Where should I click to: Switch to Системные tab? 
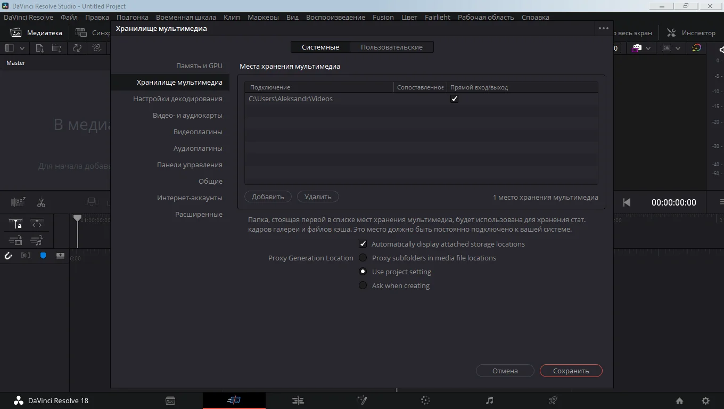pos(320,47)
